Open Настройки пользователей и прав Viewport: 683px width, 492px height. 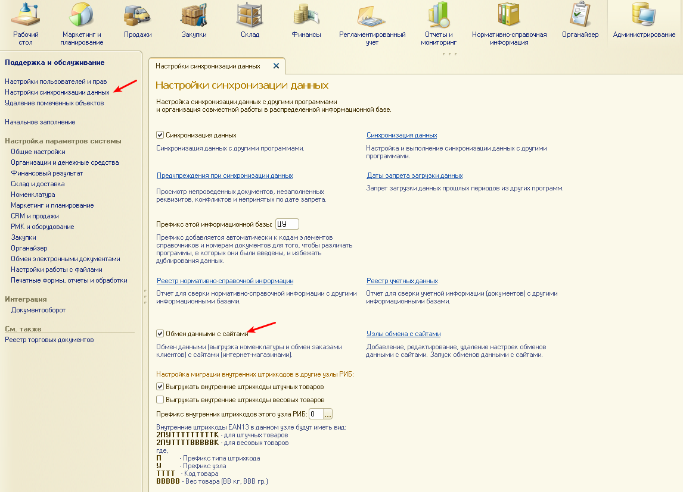pos(55,82)
